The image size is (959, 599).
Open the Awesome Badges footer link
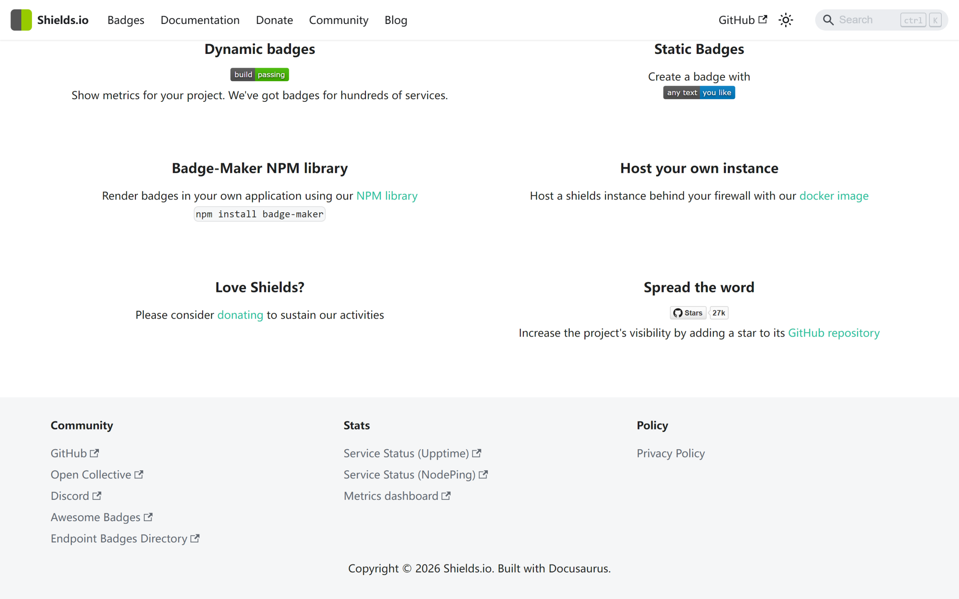(x=102, y=517)
